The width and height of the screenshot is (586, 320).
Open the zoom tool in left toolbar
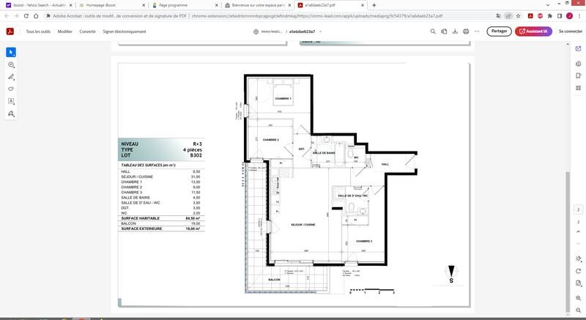click(x=11, y=64)
